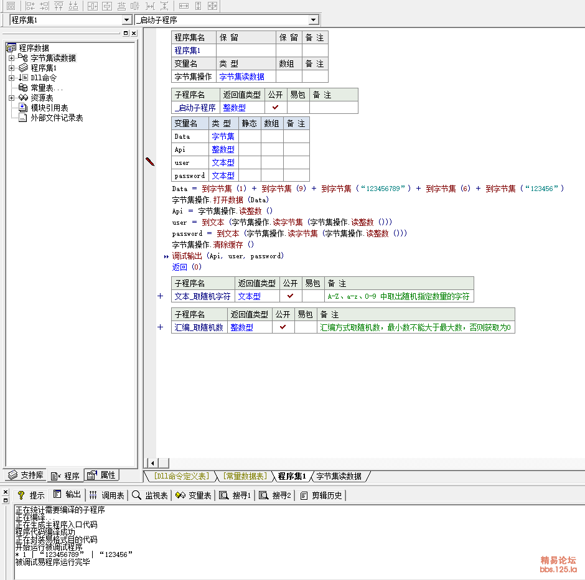This screenshot has width=585, height=580.
Task: Switch to the 调用表 bottom tab
Action: [106, 495]
